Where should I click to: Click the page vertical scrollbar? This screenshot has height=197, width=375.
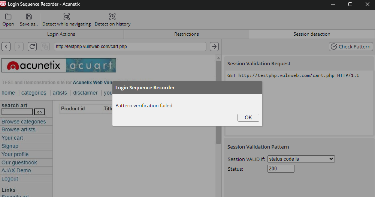[218, 102]
